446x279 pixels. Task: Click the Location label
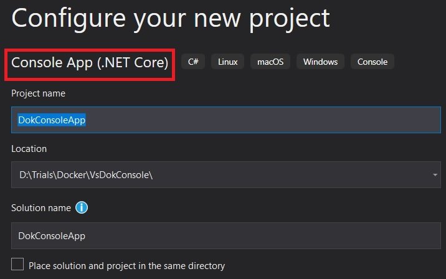click(29, 149)
